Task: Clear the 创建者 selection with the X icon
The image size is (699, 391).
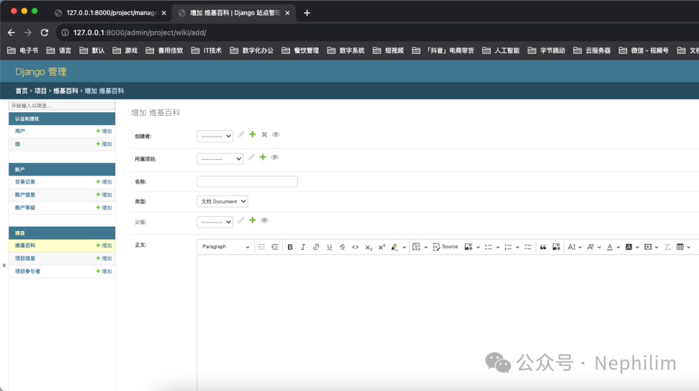Action: (264, 135)
